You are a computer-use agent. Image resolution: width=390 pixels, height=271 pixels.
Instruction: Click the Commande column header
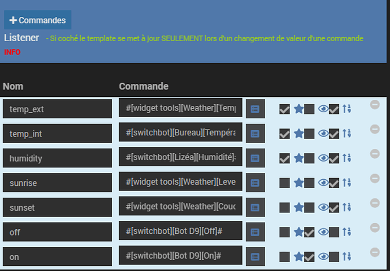pyautogui.click(x=144, y=86)
